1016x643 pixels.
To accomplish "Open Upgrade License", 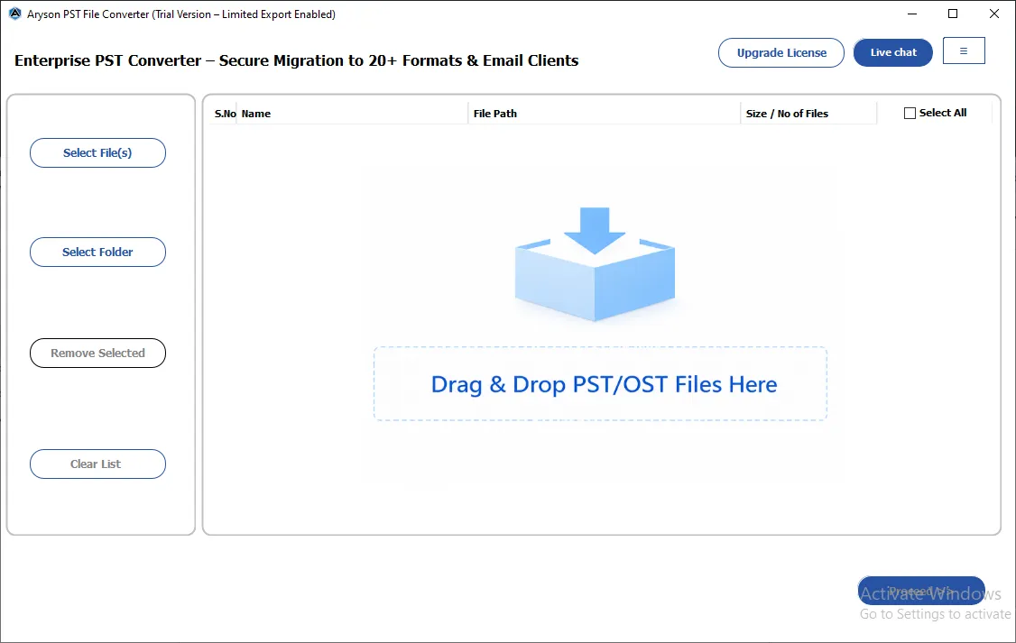I will click(x=781, y=52).
